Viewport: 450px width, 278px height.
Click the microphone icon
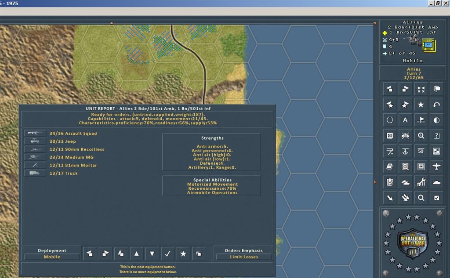(x=390, y=182)
